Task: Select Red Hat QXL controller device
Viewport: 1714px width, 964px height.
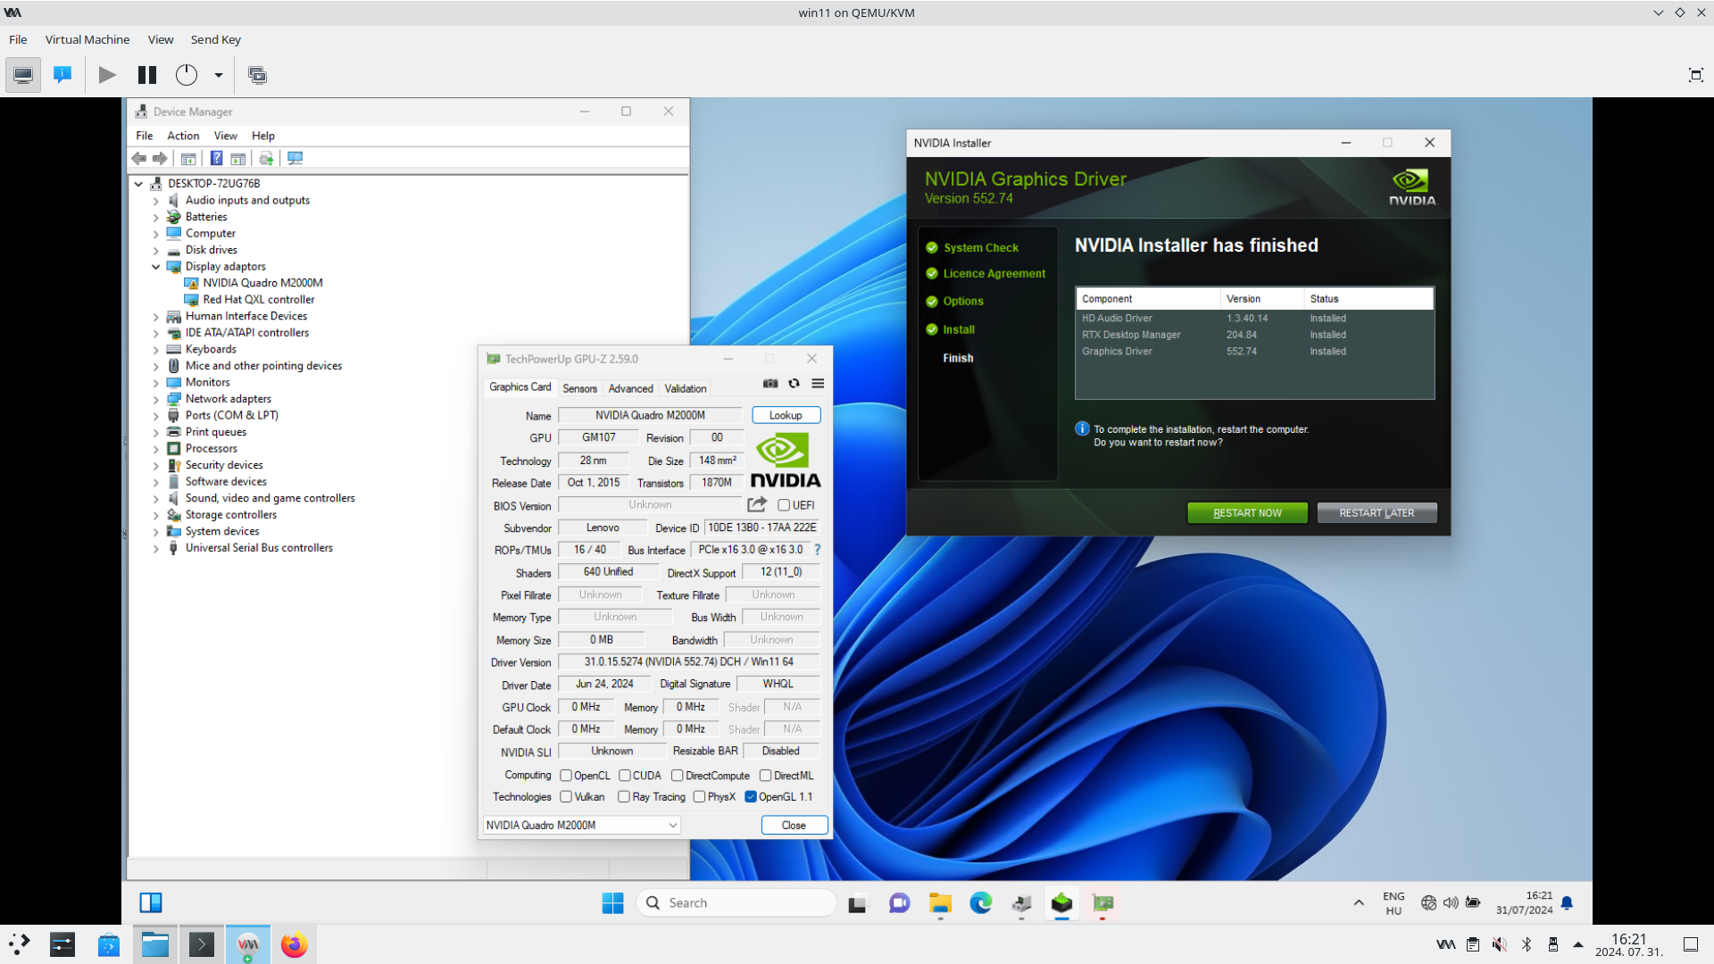Action: (x=259, y=300)
